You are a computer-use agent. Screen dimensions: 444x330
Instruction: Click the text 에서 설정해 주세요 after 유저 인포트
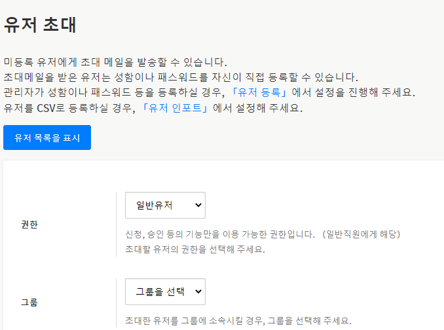259,109
